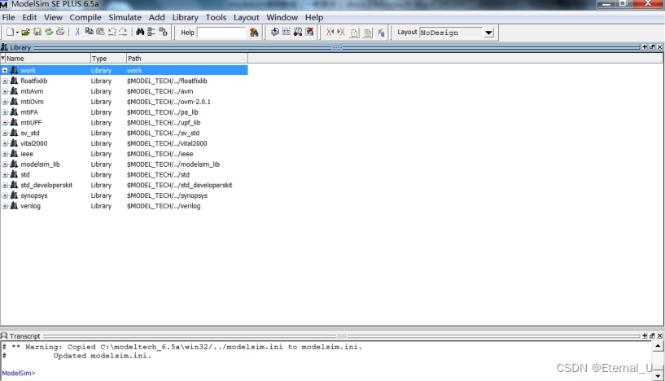665x381 pixels.
Task: Click the Simulate toolbar icon
Action: point(298,32)
